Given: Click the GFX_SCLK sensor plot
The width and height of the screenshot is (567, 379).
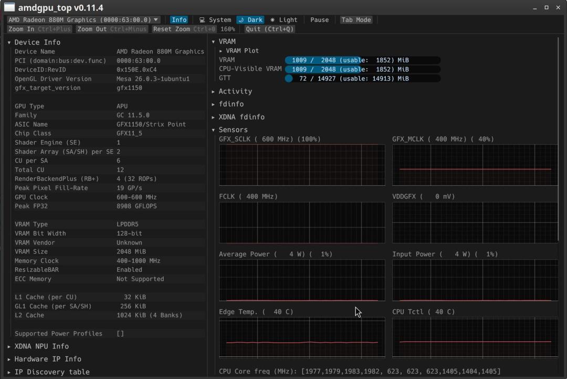Looking at the screenshot, I should pos(302,165).
